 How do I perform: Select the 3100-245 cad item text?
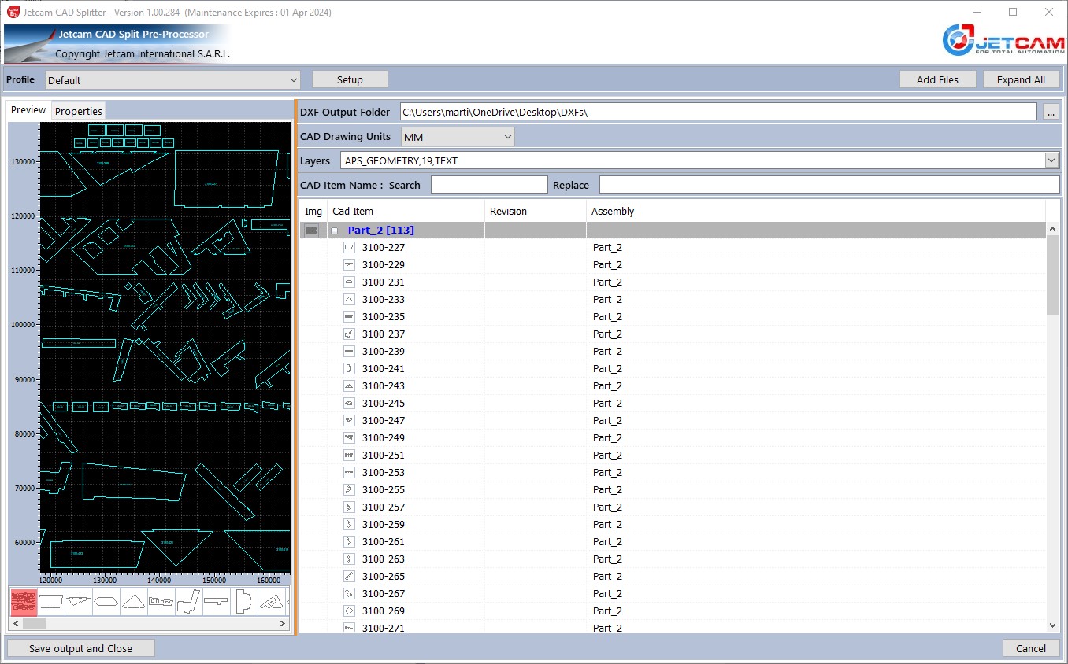[384, 404]
